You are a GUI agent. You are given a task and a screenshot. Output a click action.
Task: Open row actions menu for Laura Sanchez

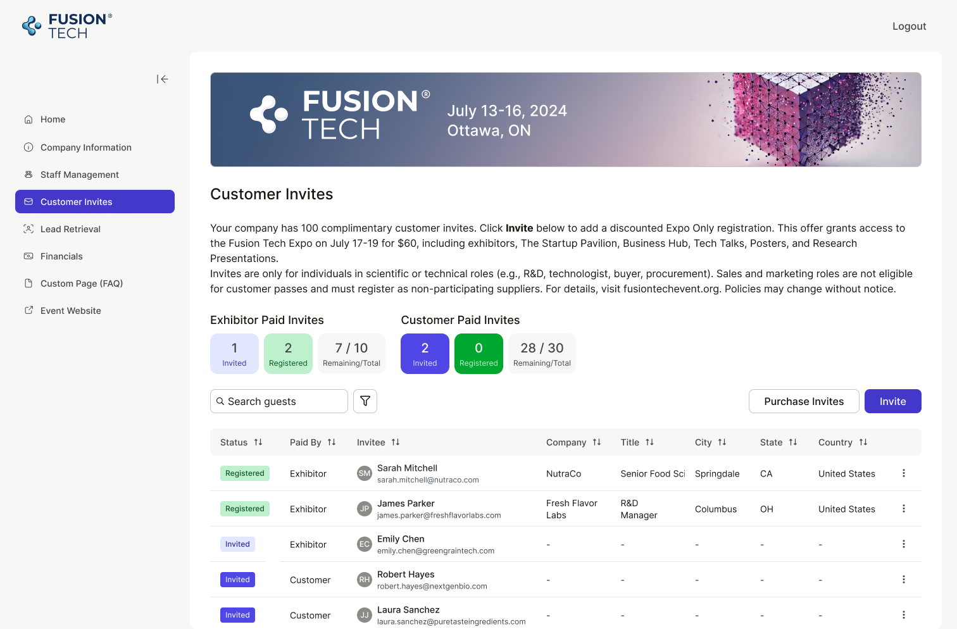[904, 615]
